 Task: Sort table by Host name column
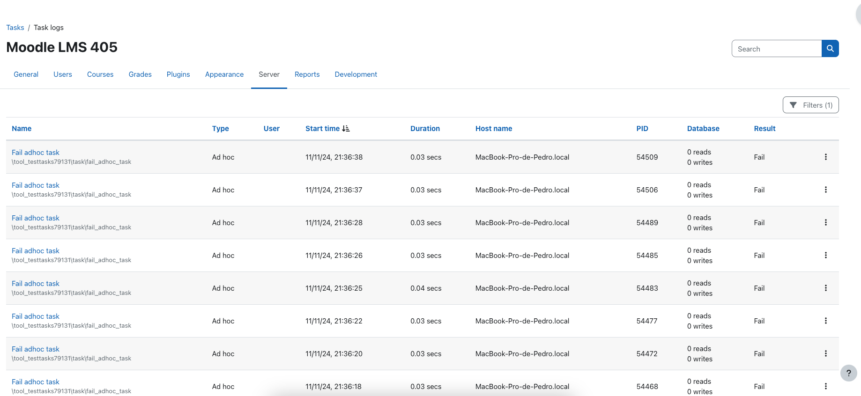pyautogui.click(x=494, y=128)
